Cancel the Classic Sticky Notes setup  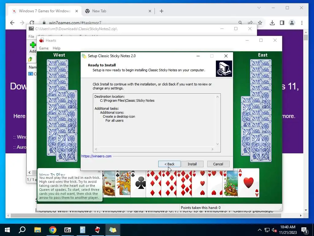[218, 164]
